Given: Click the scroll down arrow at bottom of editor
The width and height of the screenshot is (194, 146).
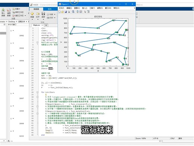Looking at the screenshot, I should coord(160,141).
